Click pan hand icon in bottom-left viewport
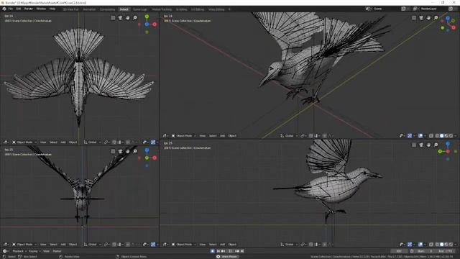This screenshot has height=259, width=460. point(128,151)
